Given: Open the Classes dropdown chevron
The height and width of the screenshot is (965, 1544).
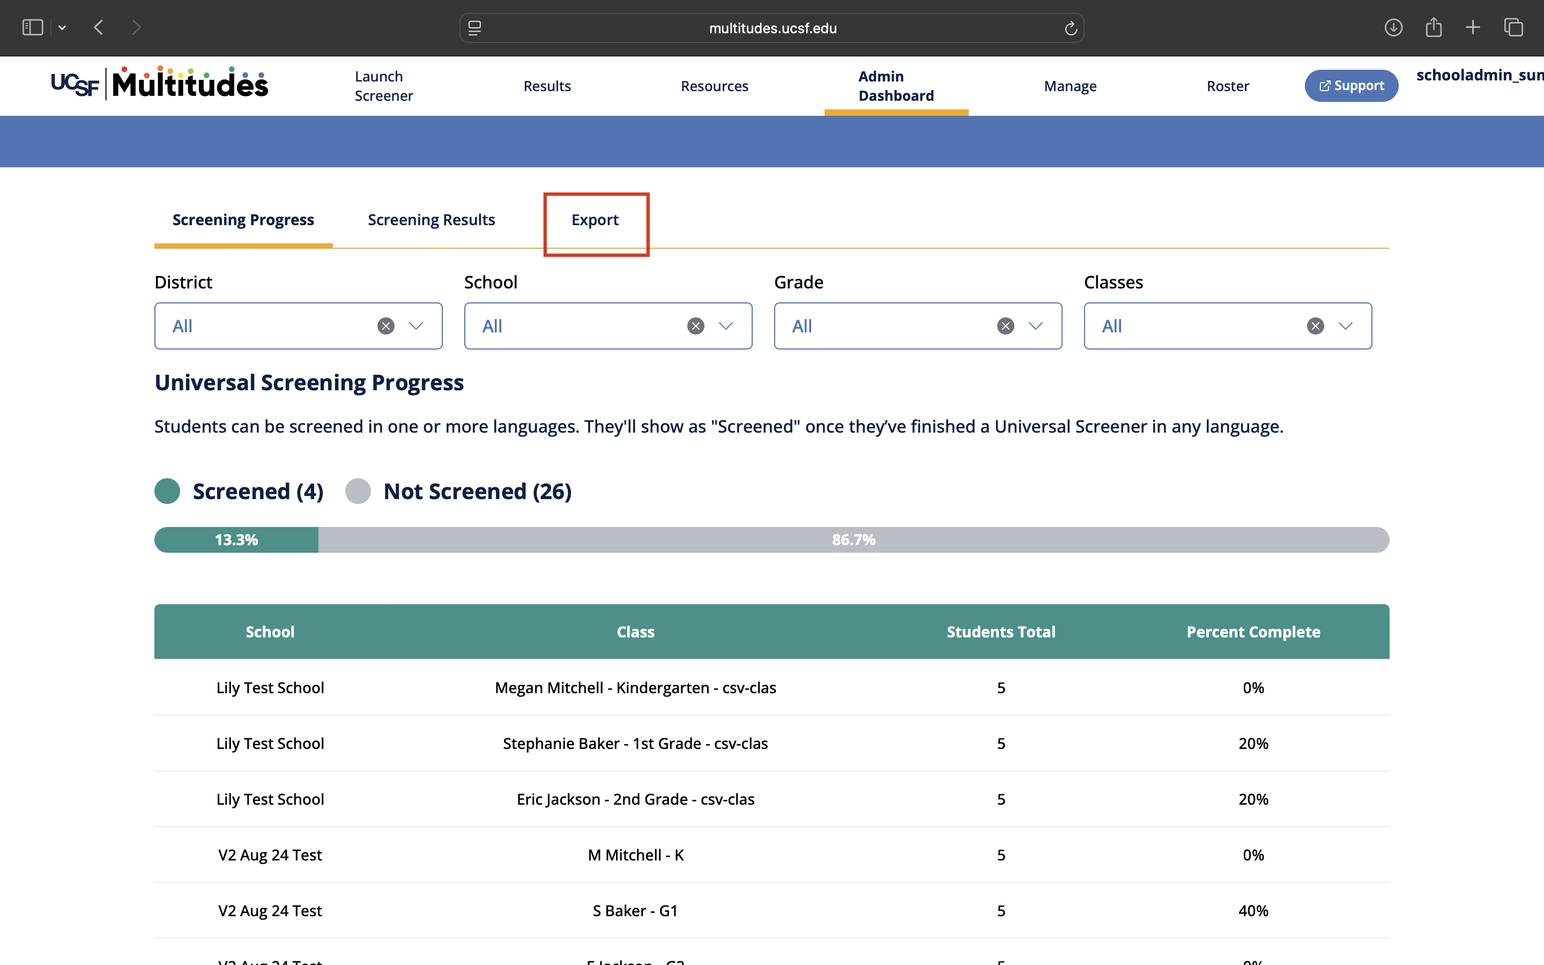Looking at the screenshot, I should 1346,326.
